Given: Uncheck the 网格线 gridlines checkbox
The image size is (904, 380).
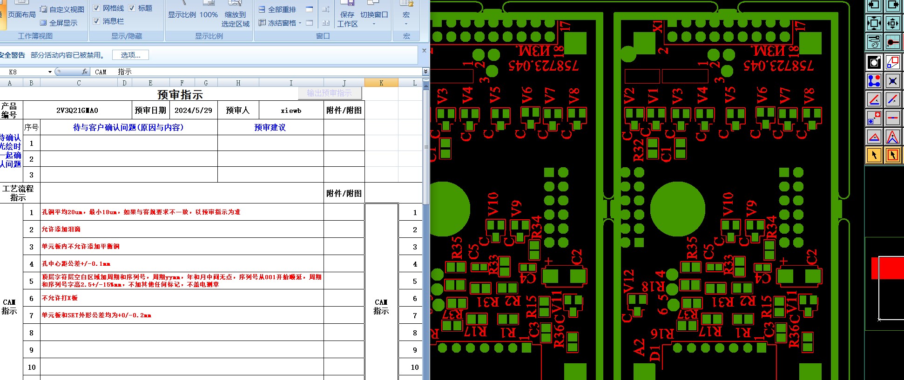Looking at the screenshot, I should (96, 8).
